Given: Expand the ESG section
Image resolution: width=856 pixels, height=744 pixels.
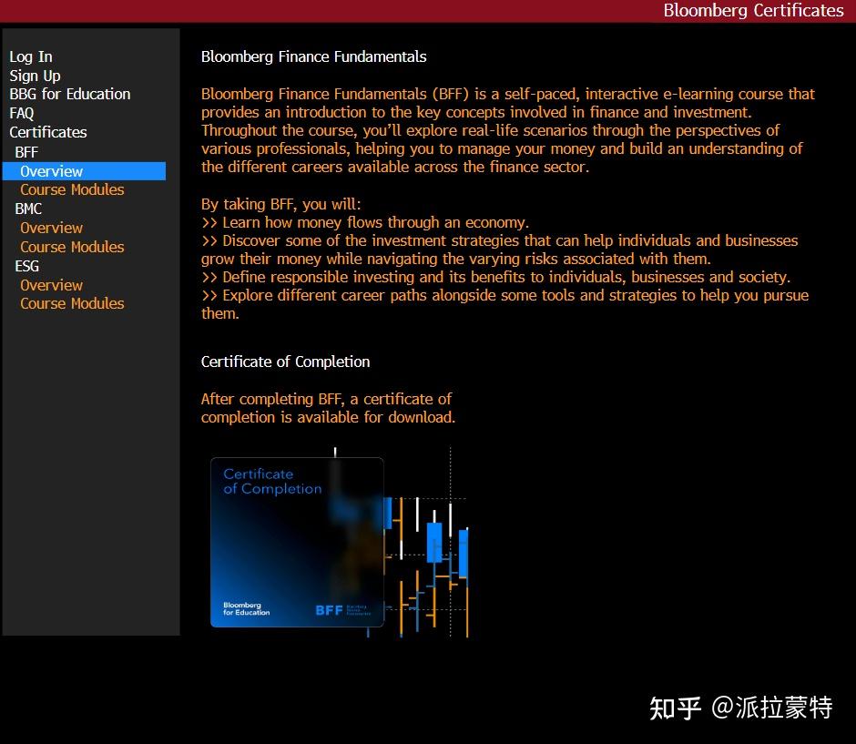Looking at the screenshot, I should pos(26,266).
